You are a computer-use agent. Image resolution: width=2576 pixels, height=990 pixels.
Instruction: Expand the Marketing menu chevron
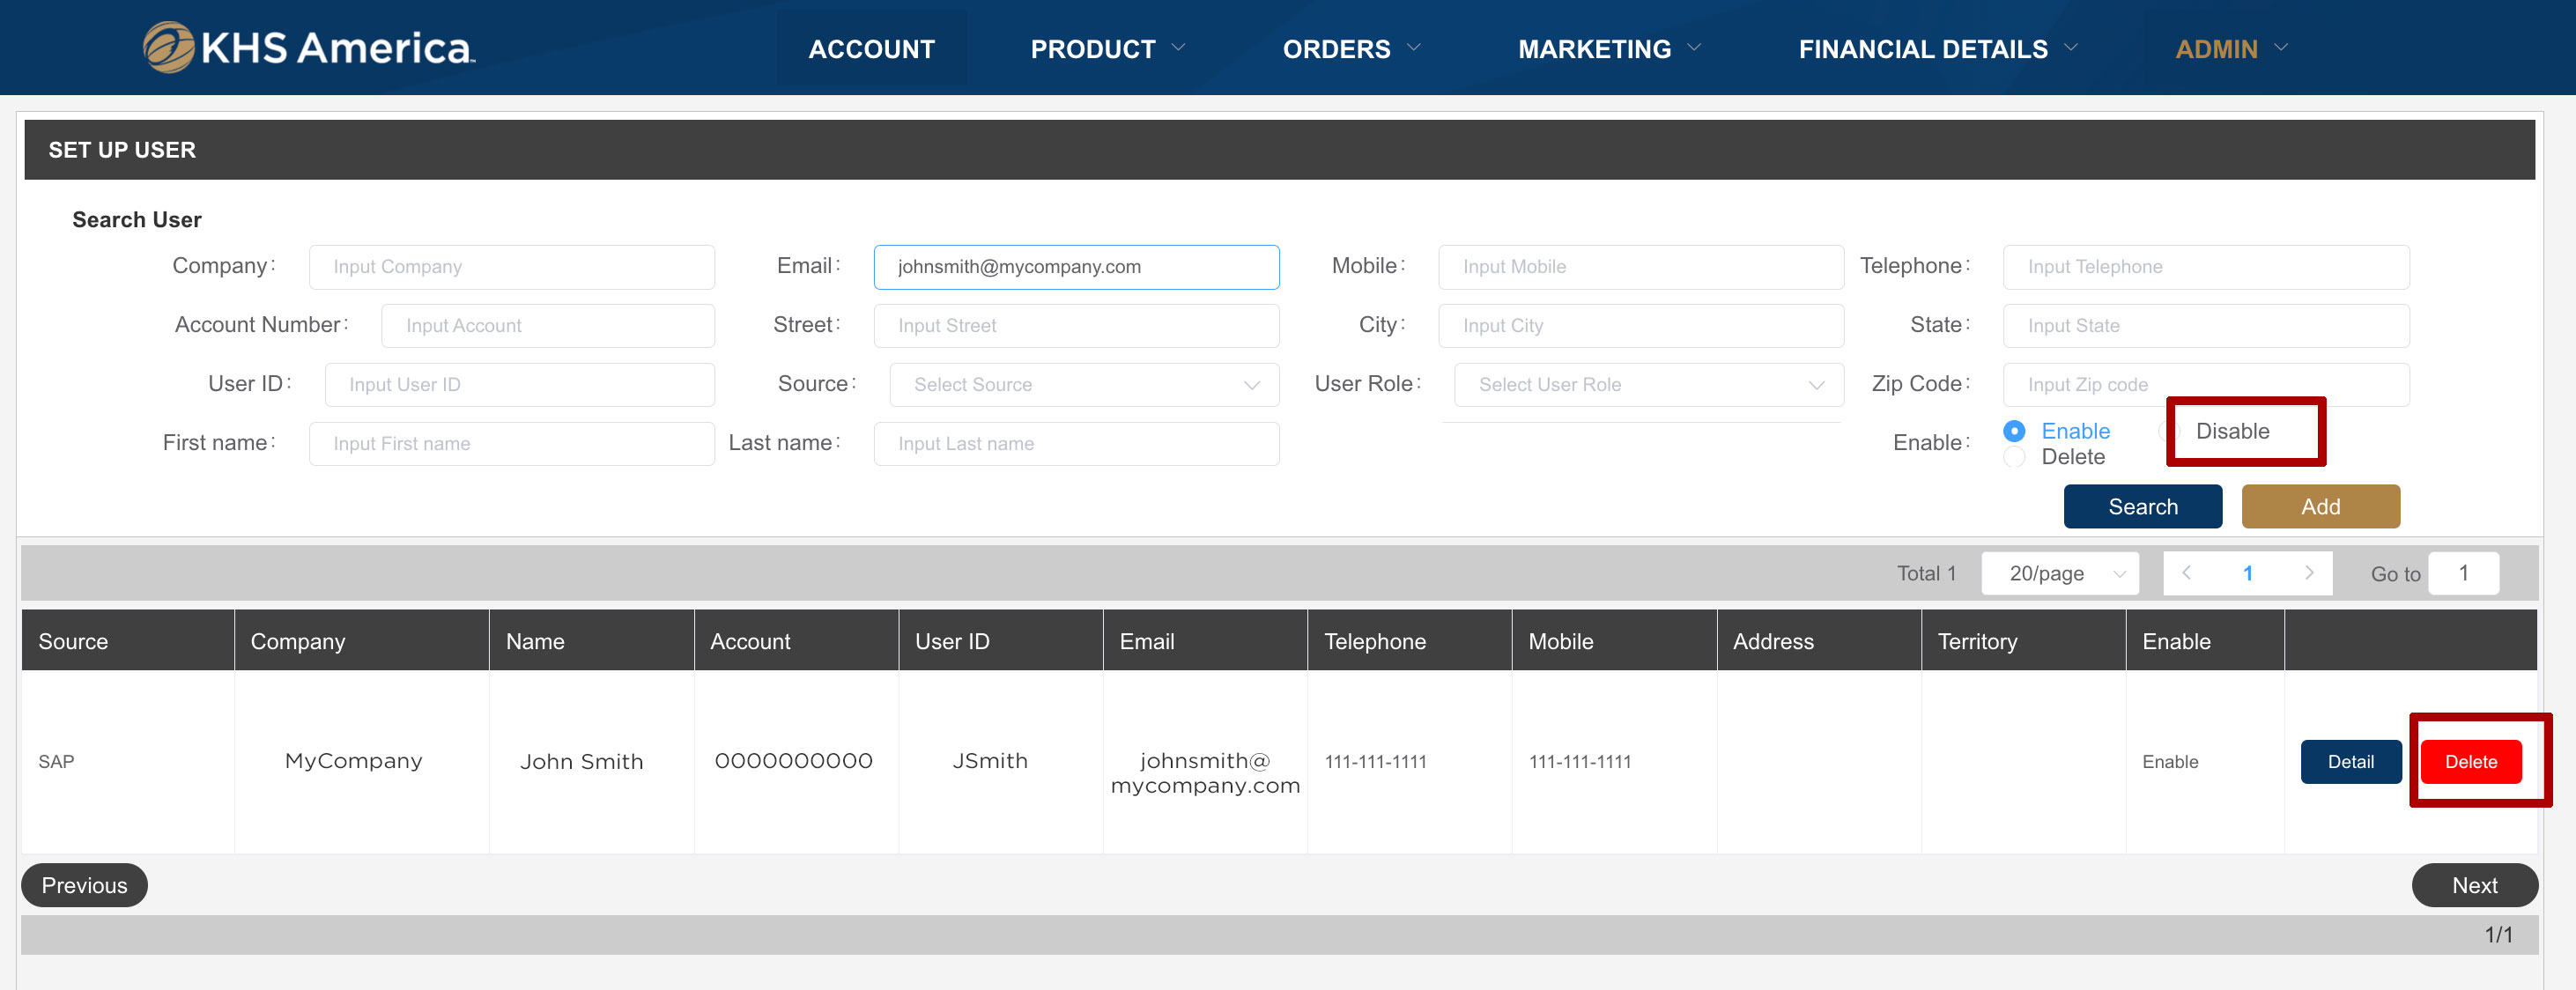[x=1694, y=47]
